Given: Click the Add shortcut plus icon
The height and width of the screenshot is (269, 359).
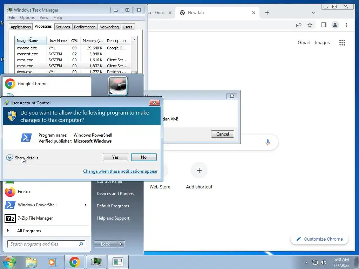Looking at the screenshot, I should (x=199, y=170).
